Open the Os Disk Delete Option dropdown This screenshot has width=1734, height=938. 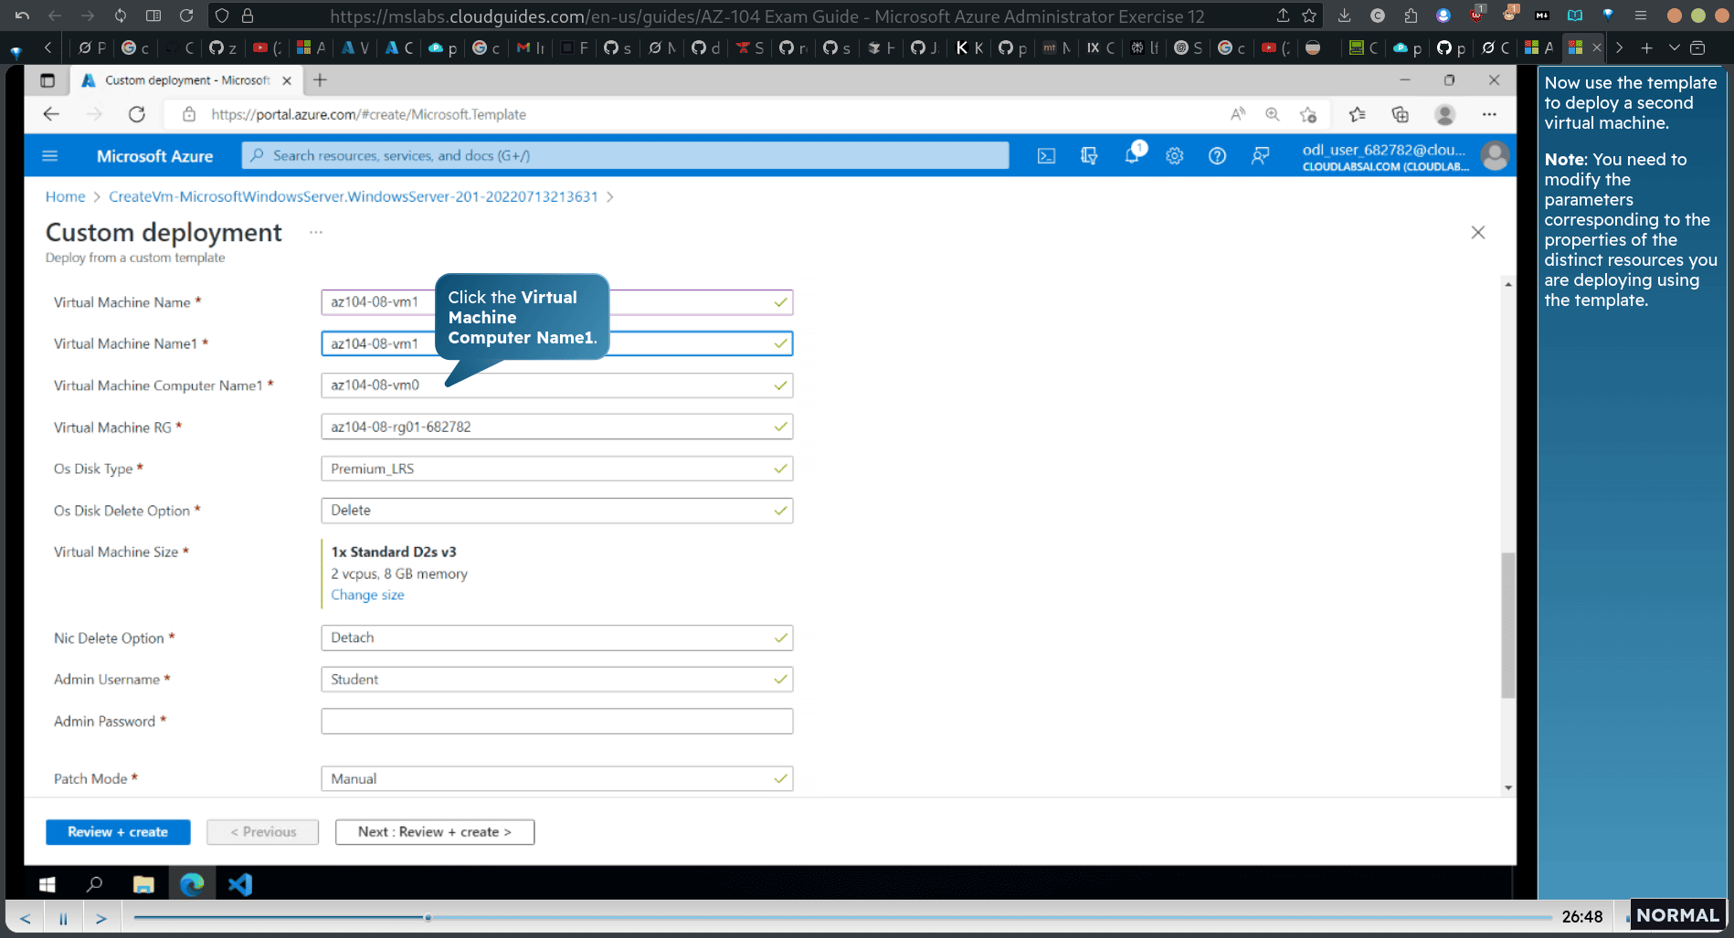point(557,511)
